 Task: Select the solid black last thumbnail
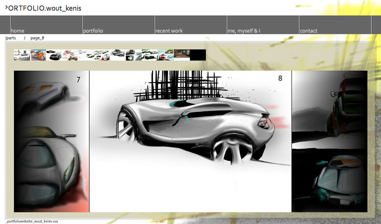(197, 55)
